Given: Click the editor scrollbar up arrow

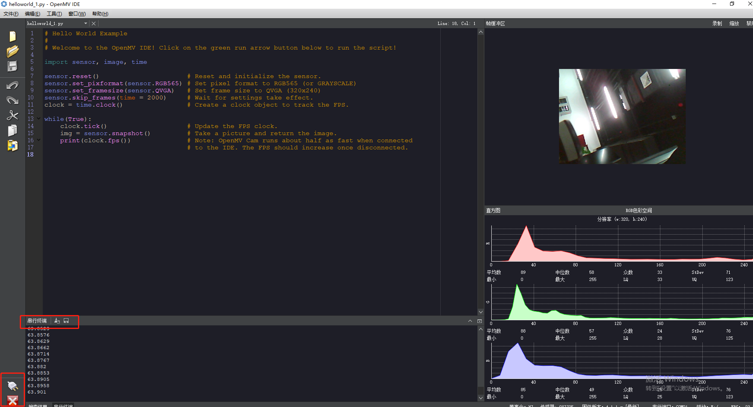Looking at the screenshot, I should pos(481,32).
